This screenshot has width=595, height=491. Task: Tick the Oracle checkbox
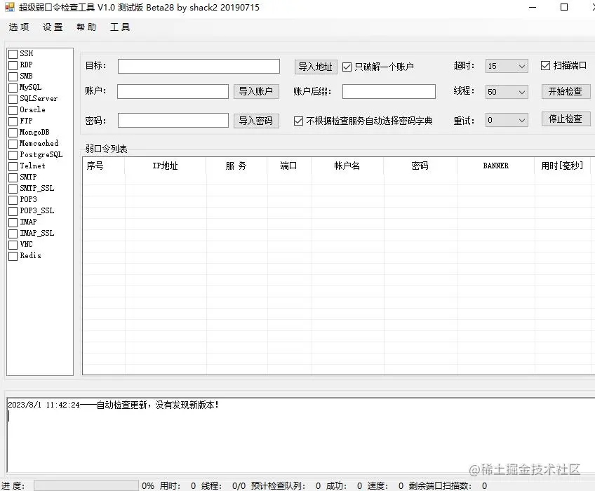coord(13,110)
